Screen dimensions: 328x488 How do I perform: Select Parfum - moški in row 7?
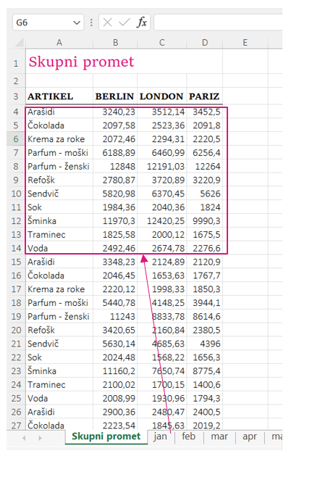(x=59, y=152)
